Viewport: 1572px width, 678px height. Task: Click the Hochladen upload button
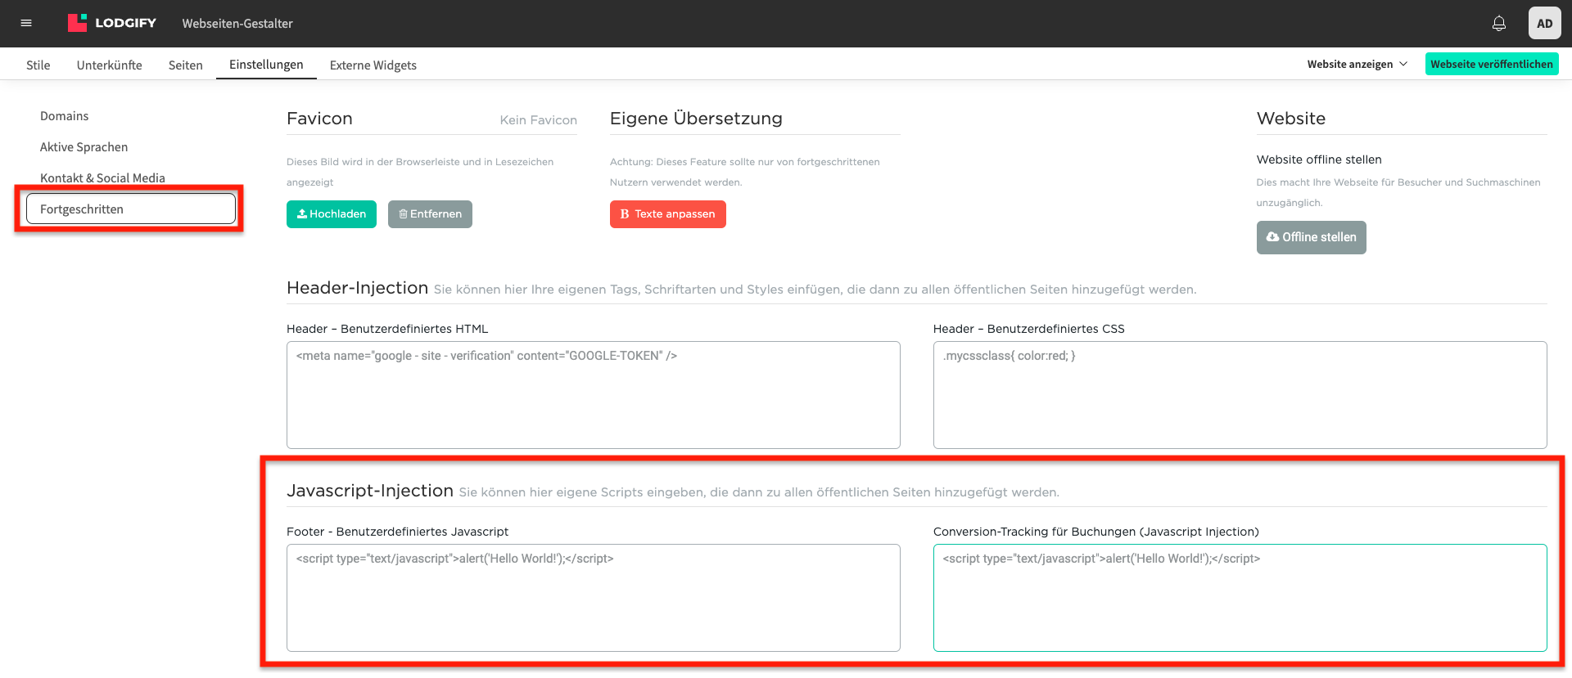coord(331,214)
